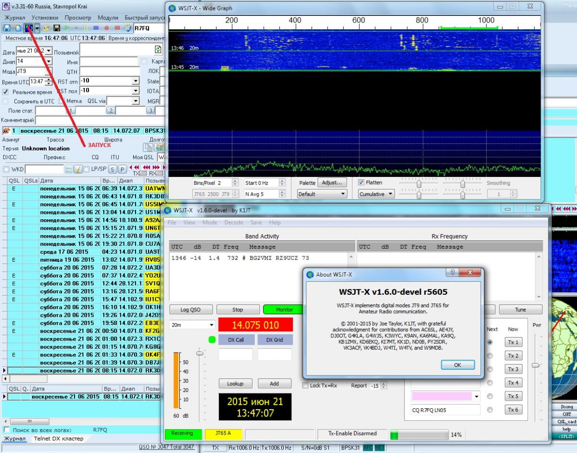Click the blue floppy save icon
Screen dimensions: 577x453
coord(7,28)
